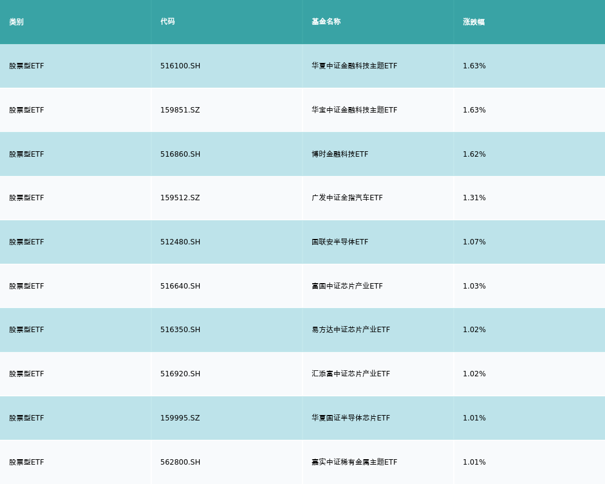
Task: Click fund name 易方达中证芯片产业ETF
Action: 351,330
